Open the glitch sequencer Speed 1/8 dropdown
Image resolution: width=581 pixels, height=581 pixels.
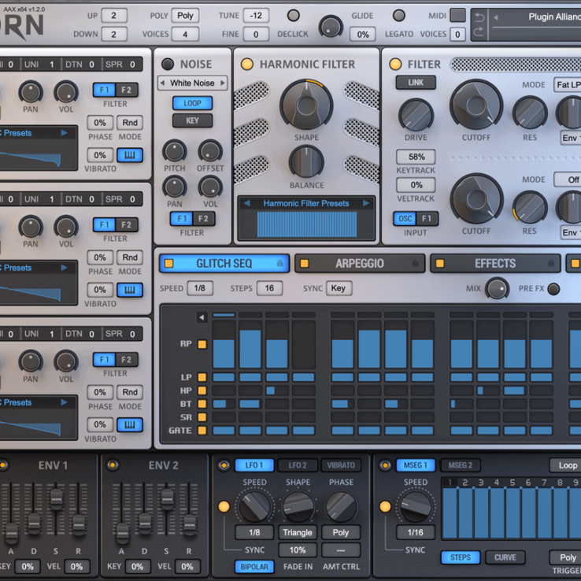tap(200, 288)
